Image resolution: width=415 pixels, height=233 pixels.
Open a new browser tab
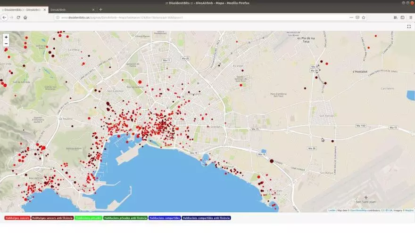(100, 9)
